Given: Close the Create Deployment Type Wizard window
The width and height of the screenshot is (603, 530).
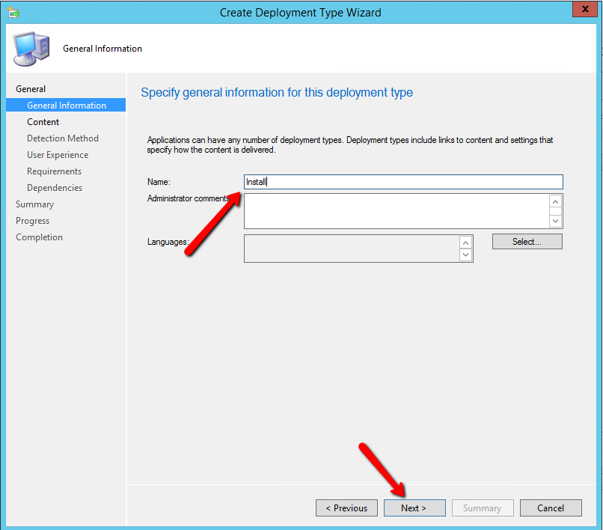Looking at the screenshot, I should pyautogui.click(x=584, y=10).
